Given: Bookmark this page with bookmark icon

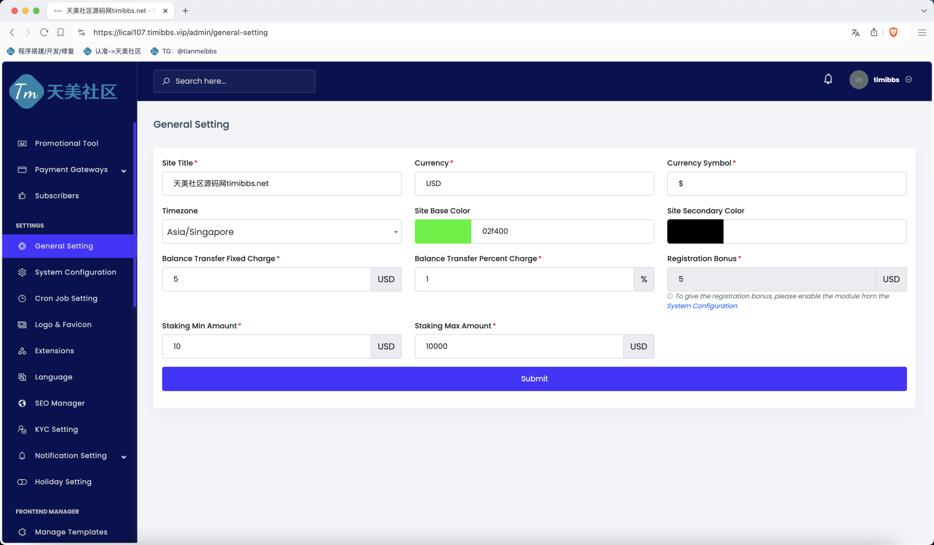Looking at the screenshot, I should coord(60,32).
